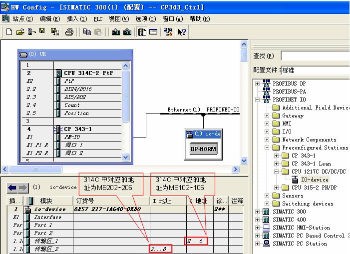The image size is (350, 254).
Task: Click the Save floppy disk toolbar icon
Action: tap(42, 31)
